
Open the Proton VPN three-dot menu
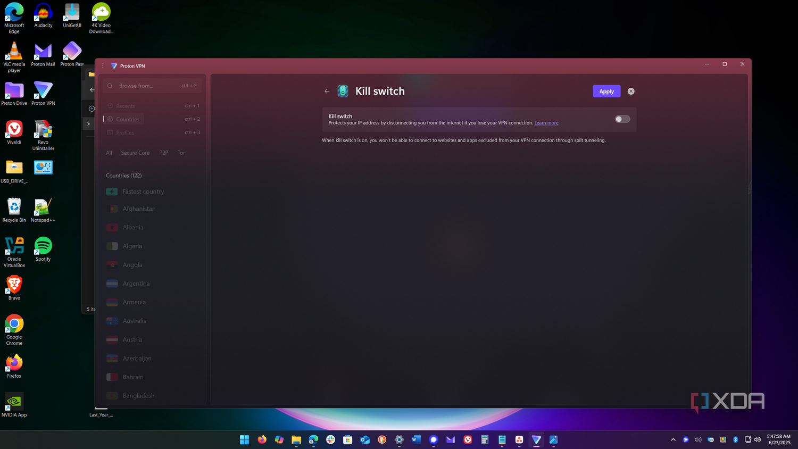(103, 66)
